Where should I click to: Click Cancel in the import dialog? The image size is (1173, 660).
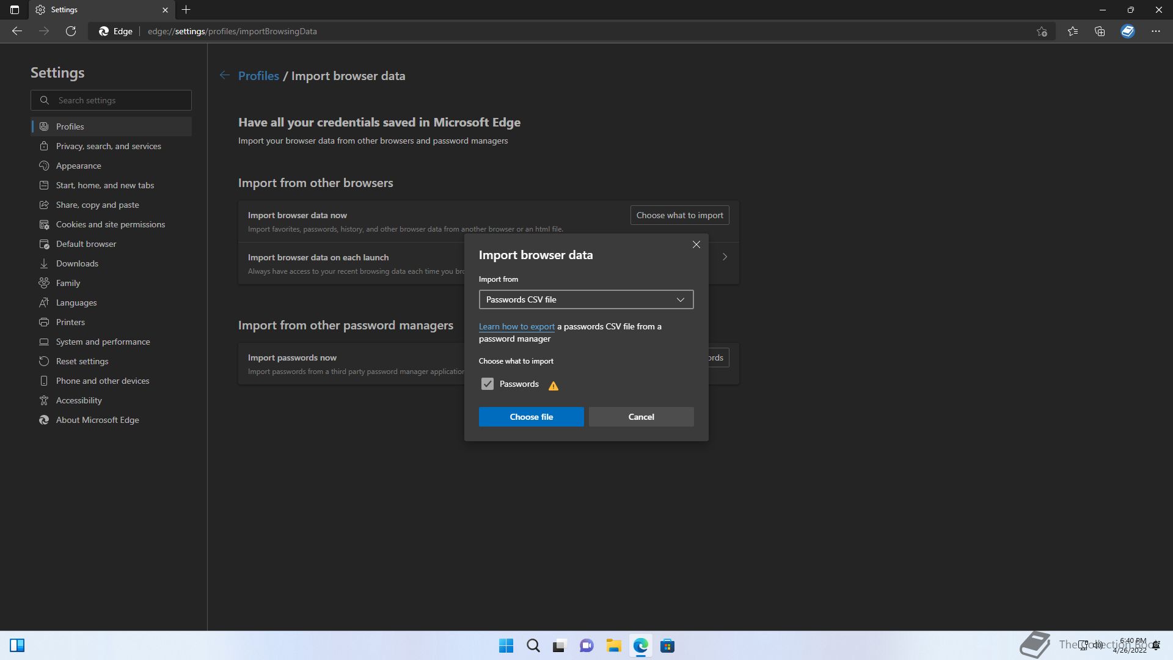(641, 417)
